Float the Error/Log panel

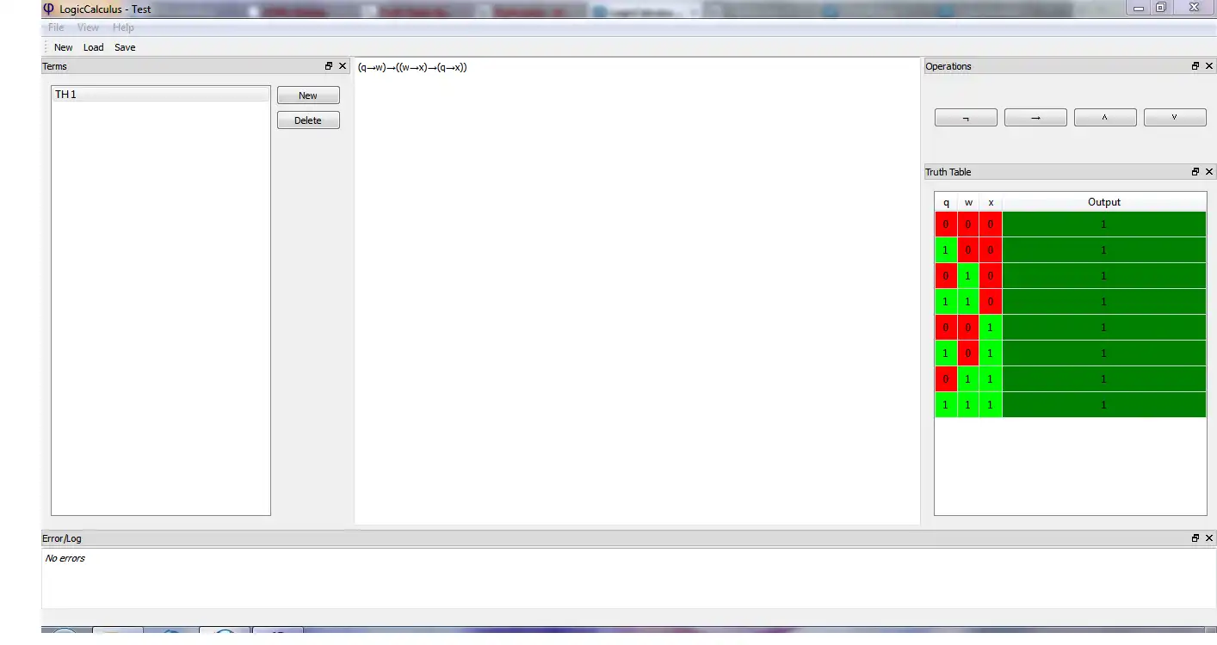click(1195, 538)
